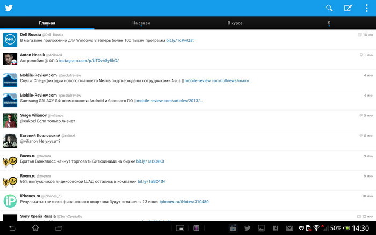Click the @Dell_Russia handle

(53, 35)
